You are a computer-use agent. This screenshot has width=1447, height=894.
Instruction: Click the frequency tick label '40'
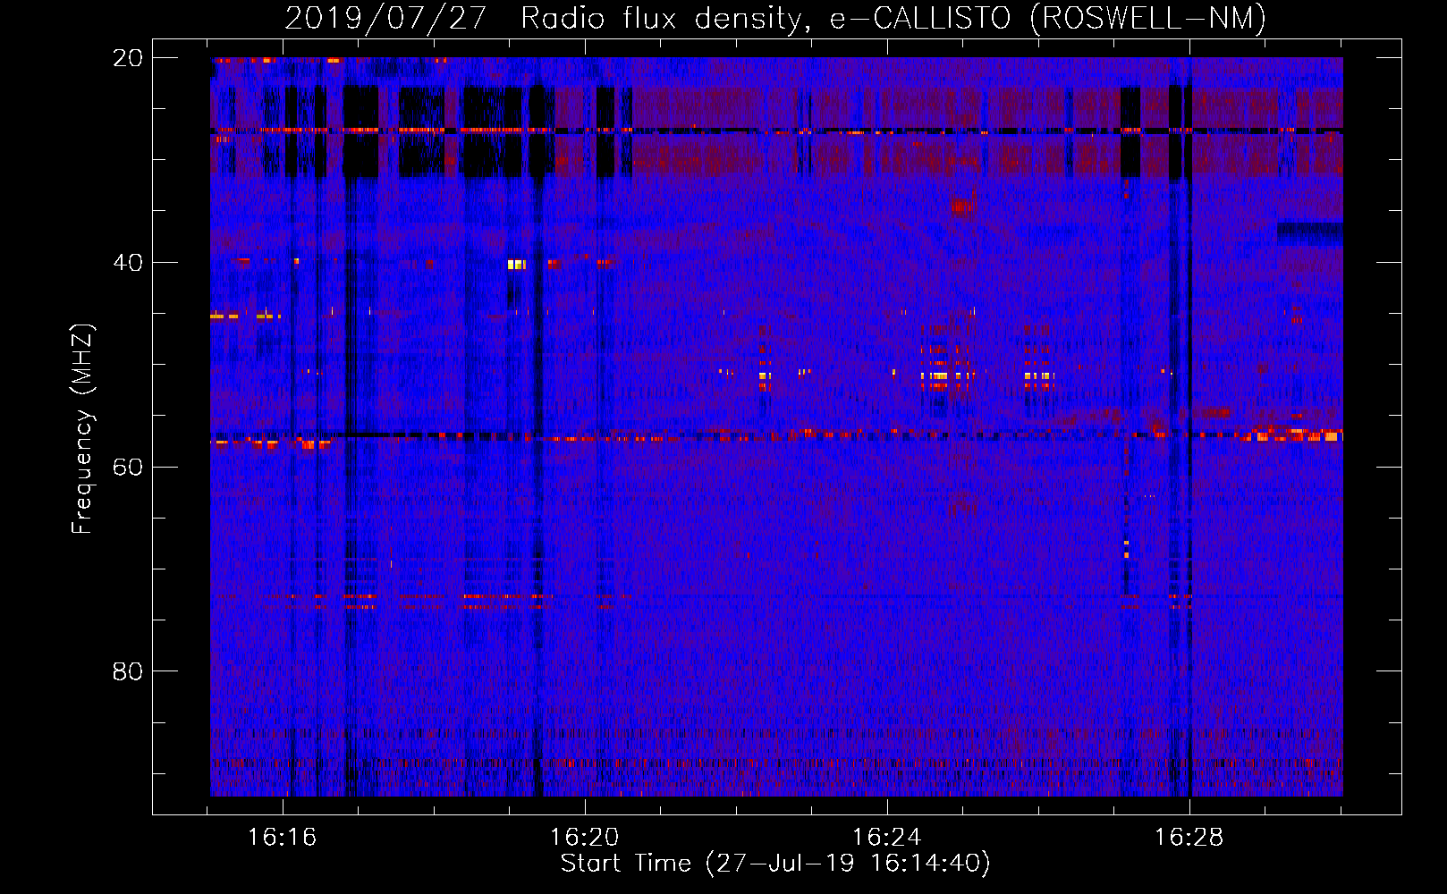point(128,263)
